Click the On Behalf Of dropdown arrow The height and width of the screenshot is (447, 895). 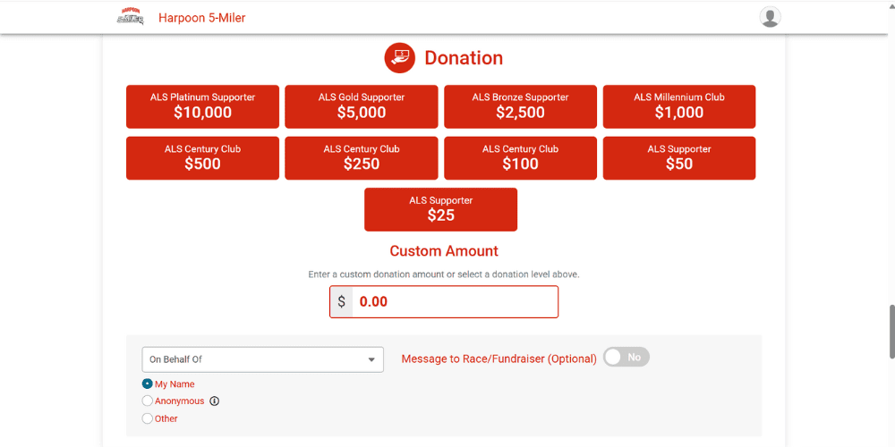pos(371,359)
